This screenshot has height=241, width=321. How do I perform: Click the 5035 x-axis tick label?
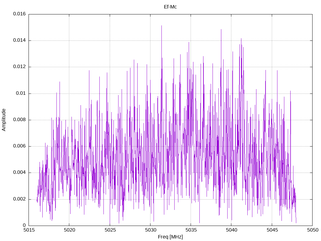coord(191,230)
